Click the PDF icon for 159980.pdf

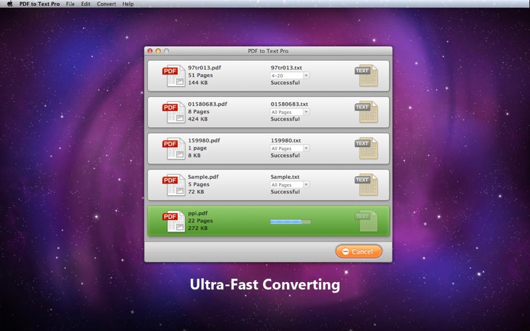[x=174, y=148]
